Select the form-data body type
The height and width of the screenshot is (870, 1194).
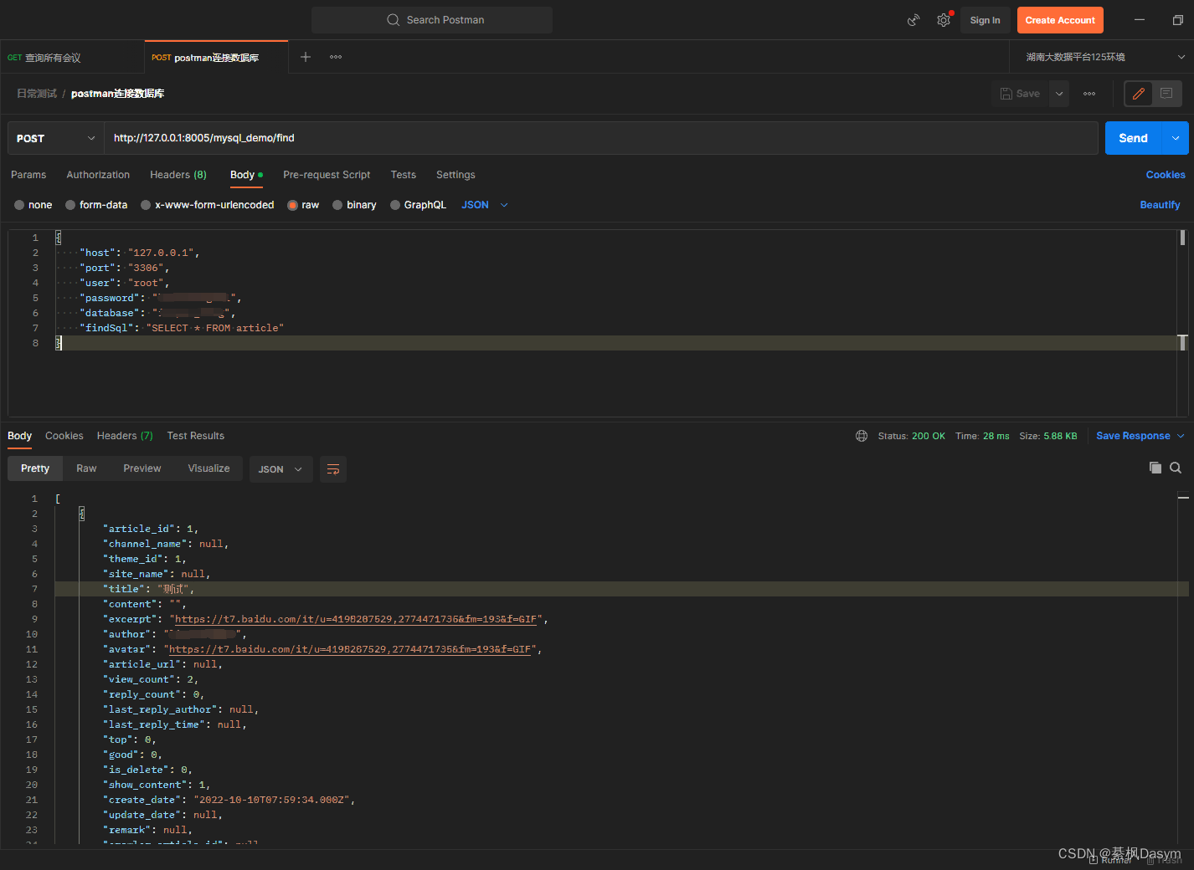coord(96,205)
